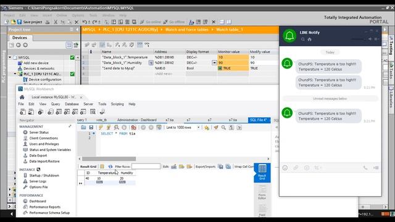This screenshot has height=222, width=395.
Task: Open Database menu in MySQL Workbench
Action: [x=72, y=104]
